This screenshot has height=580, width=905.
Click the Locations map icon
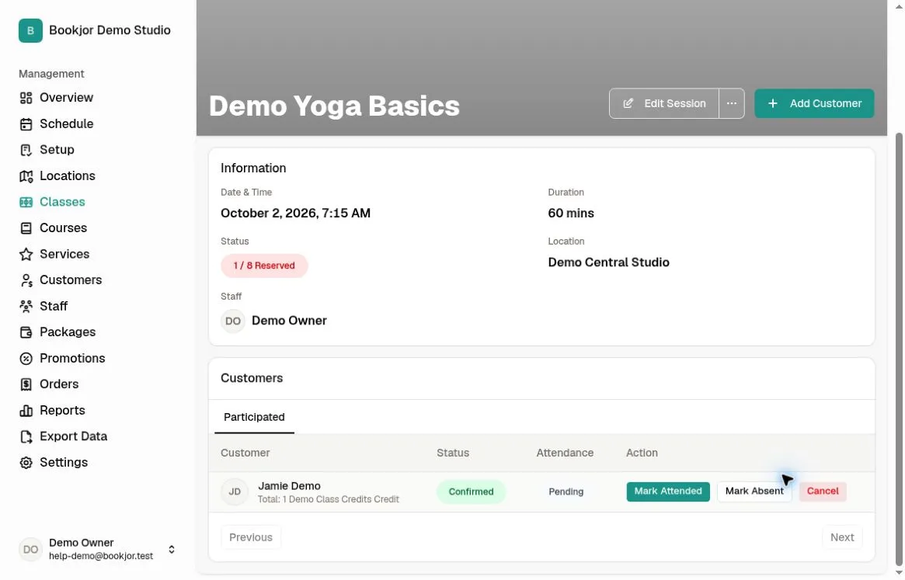(26, 176)
